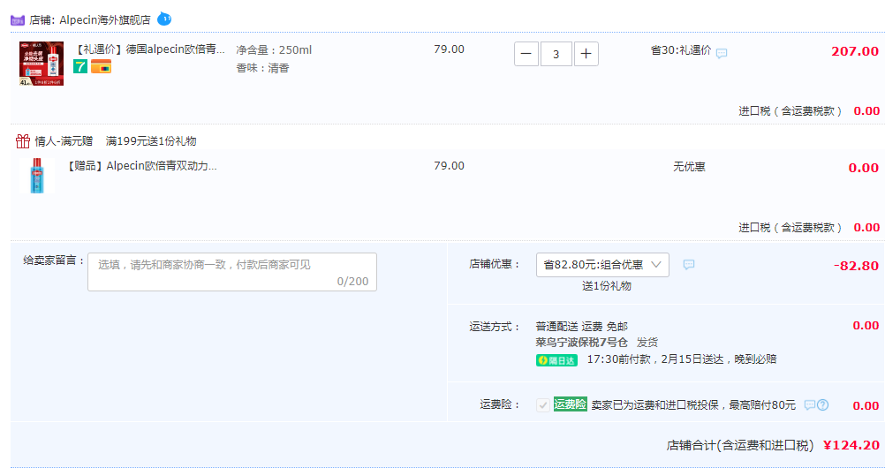This screenshot has height=468, width=885.
Task: Click the question mark help icon
Action: pos(823,404)
